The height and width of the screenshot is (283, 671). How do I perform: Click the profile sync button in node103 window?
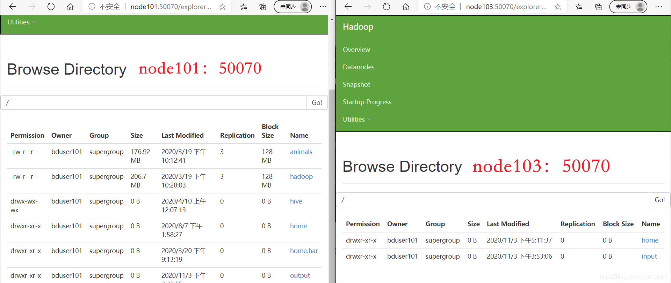tap(628, 7)
